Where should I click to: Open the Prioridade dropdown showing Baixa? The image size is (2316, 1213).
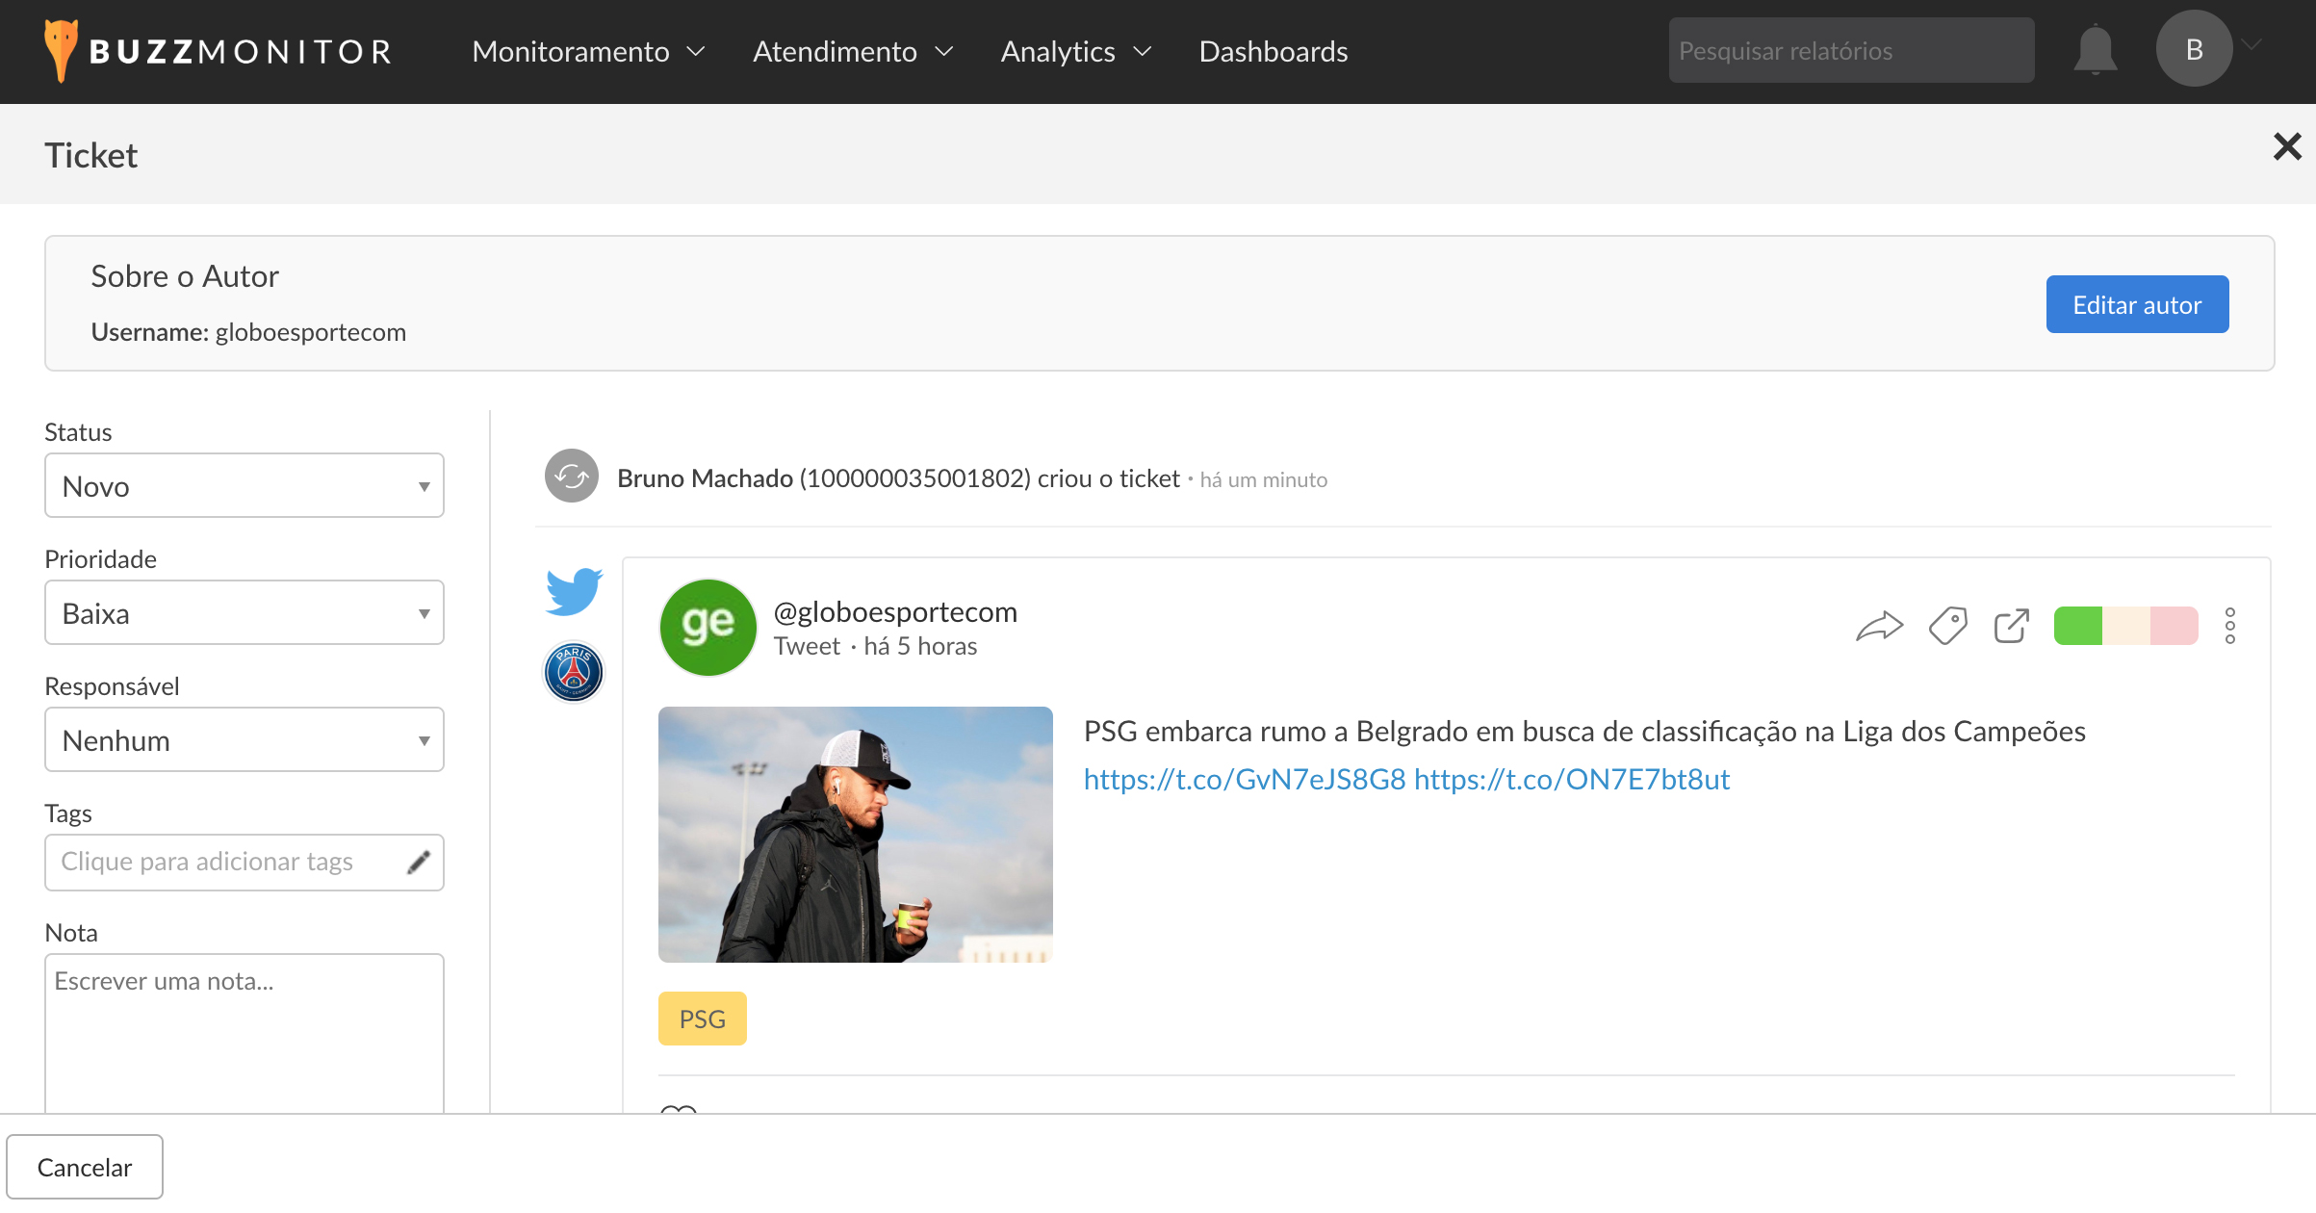coord(244,613)
